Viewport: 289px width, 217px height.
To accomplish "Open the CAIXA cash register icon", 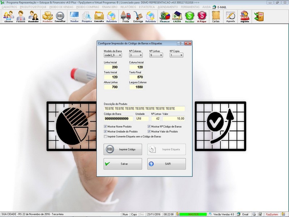I will [177, 16].
